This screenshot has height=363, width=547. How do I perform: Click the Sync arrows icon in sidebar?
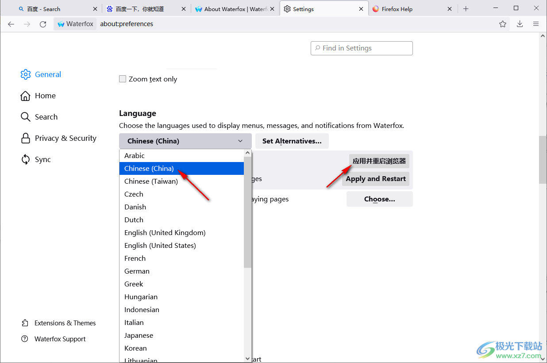[26, 159]
